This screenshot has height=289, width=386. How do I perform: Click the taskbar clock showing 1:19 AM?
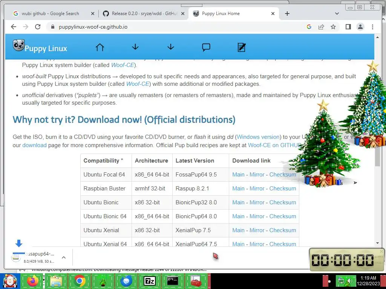(368, 281)
